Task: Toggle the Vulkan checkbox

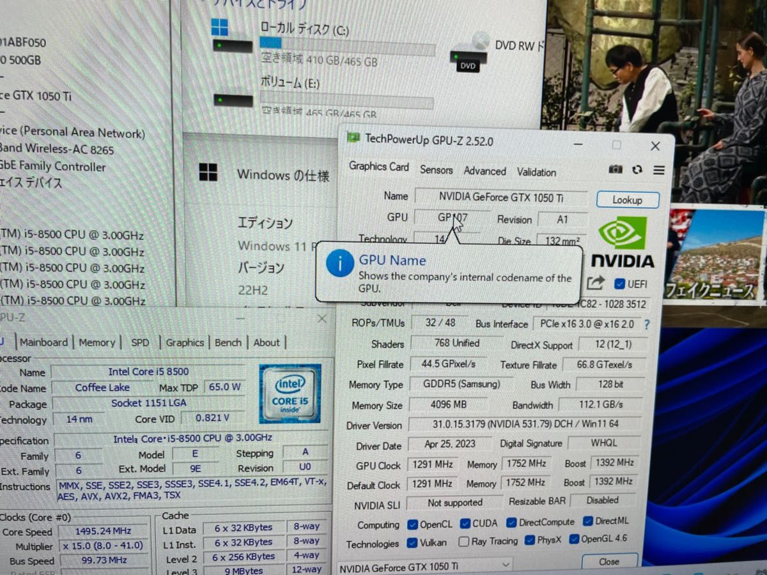Action: point(413,543)
